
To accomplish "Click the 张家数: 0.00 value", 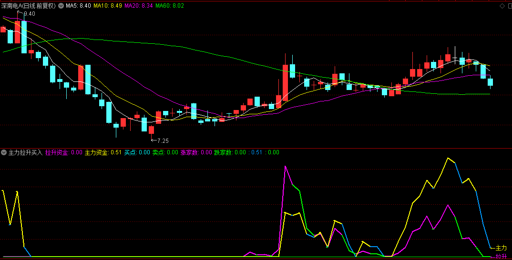I will click(x=196, y=152).
